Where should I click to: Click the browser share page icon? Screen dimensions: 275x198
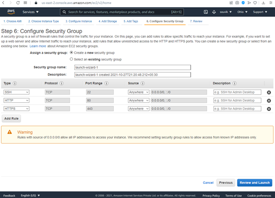tap(231, 3)
